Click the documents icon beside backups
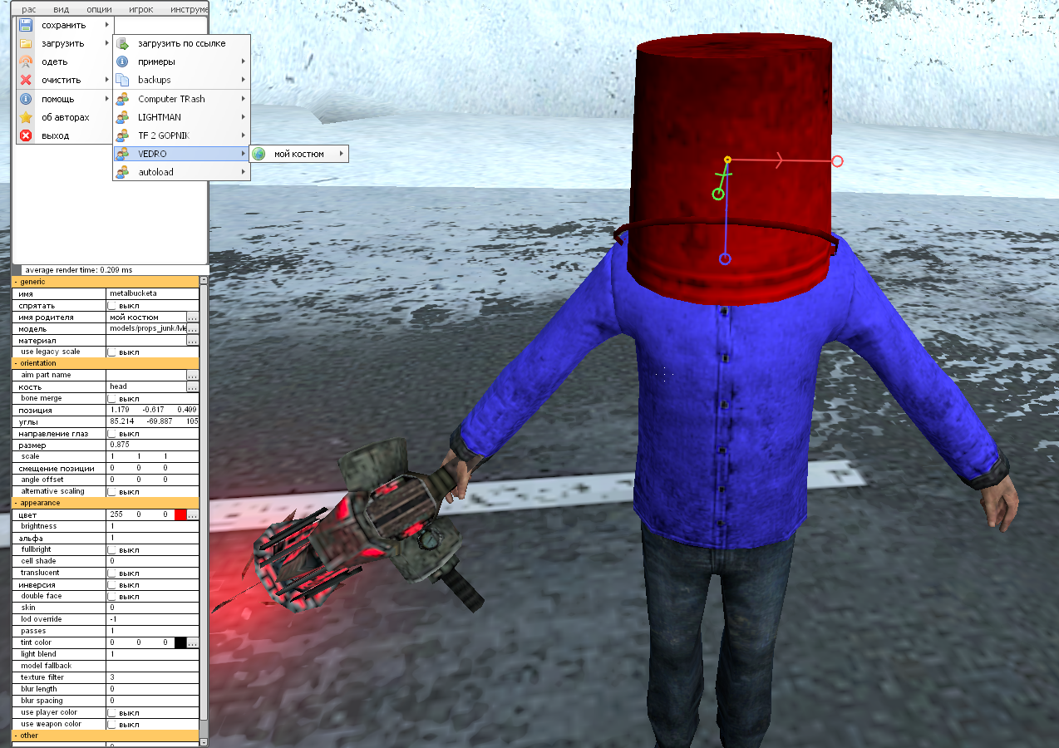Viewport: 1059px width, 748px height. click(122, 80)
